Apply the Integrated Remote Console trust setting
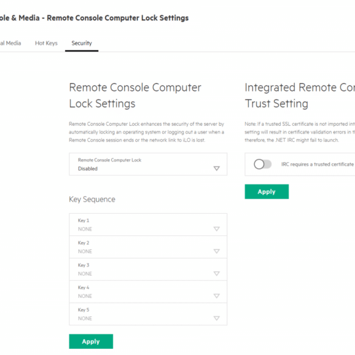Viewport: 355px width, 355px height. click(266, 192)
